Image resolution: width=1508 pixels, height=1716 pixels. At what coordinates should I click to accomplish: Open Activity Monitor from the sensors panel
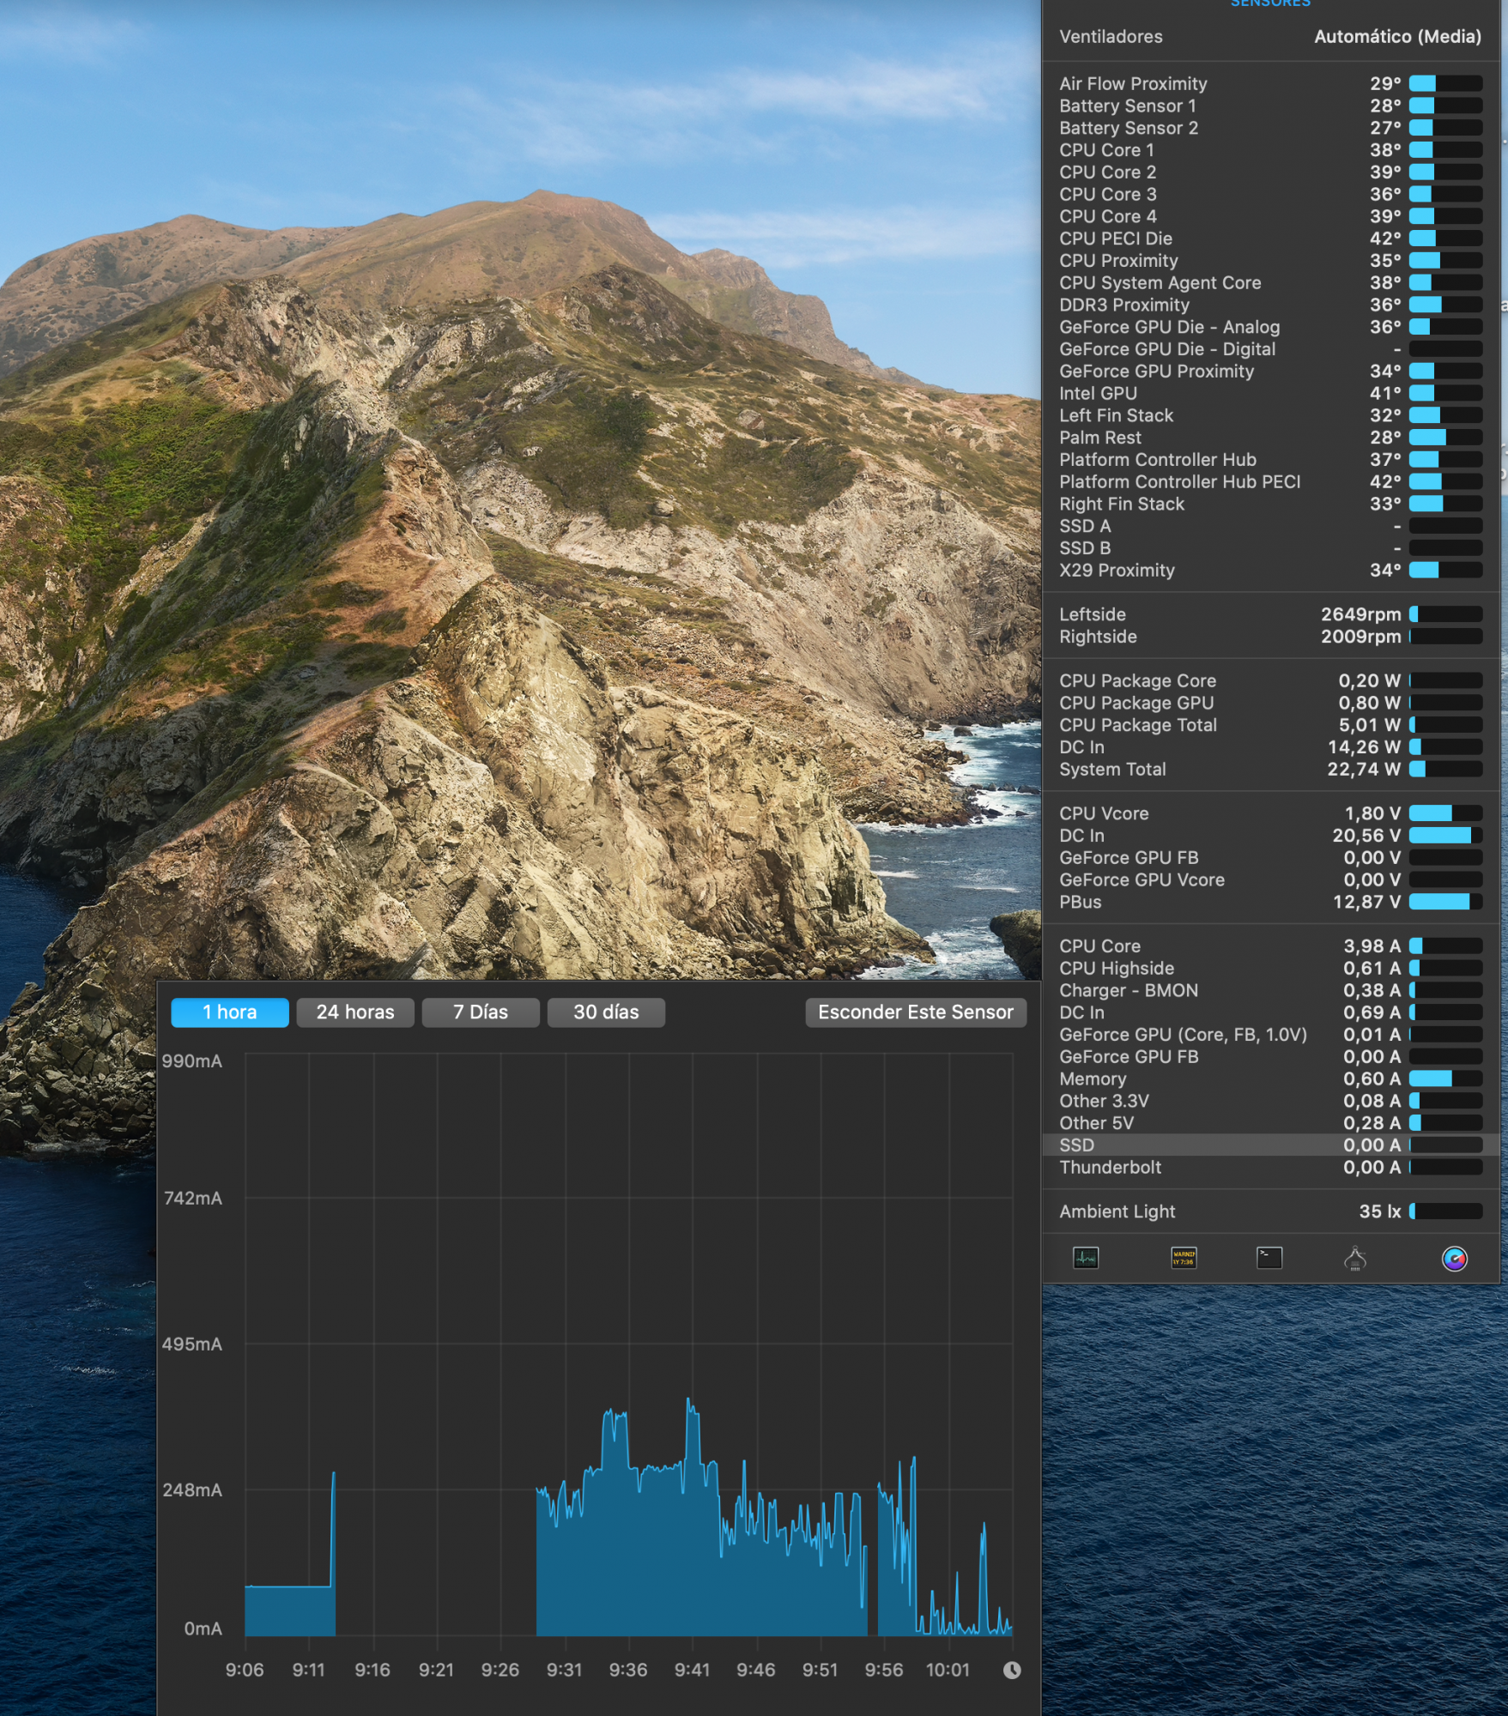[1086, 1258]
